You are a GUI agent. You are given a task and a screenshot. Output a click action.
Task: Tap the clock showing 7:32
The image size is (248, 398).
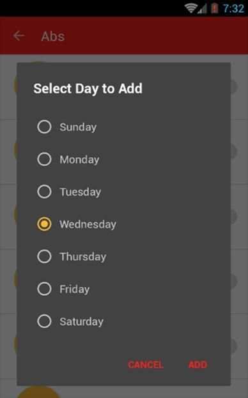tap(233, 9)
